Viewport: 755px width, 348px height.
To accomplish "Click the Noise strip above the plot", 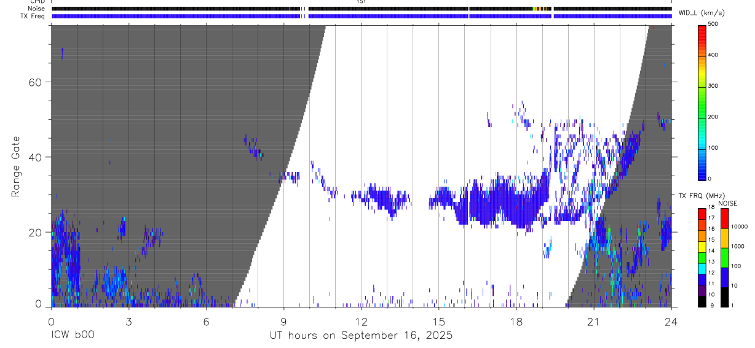I will 362,9.
